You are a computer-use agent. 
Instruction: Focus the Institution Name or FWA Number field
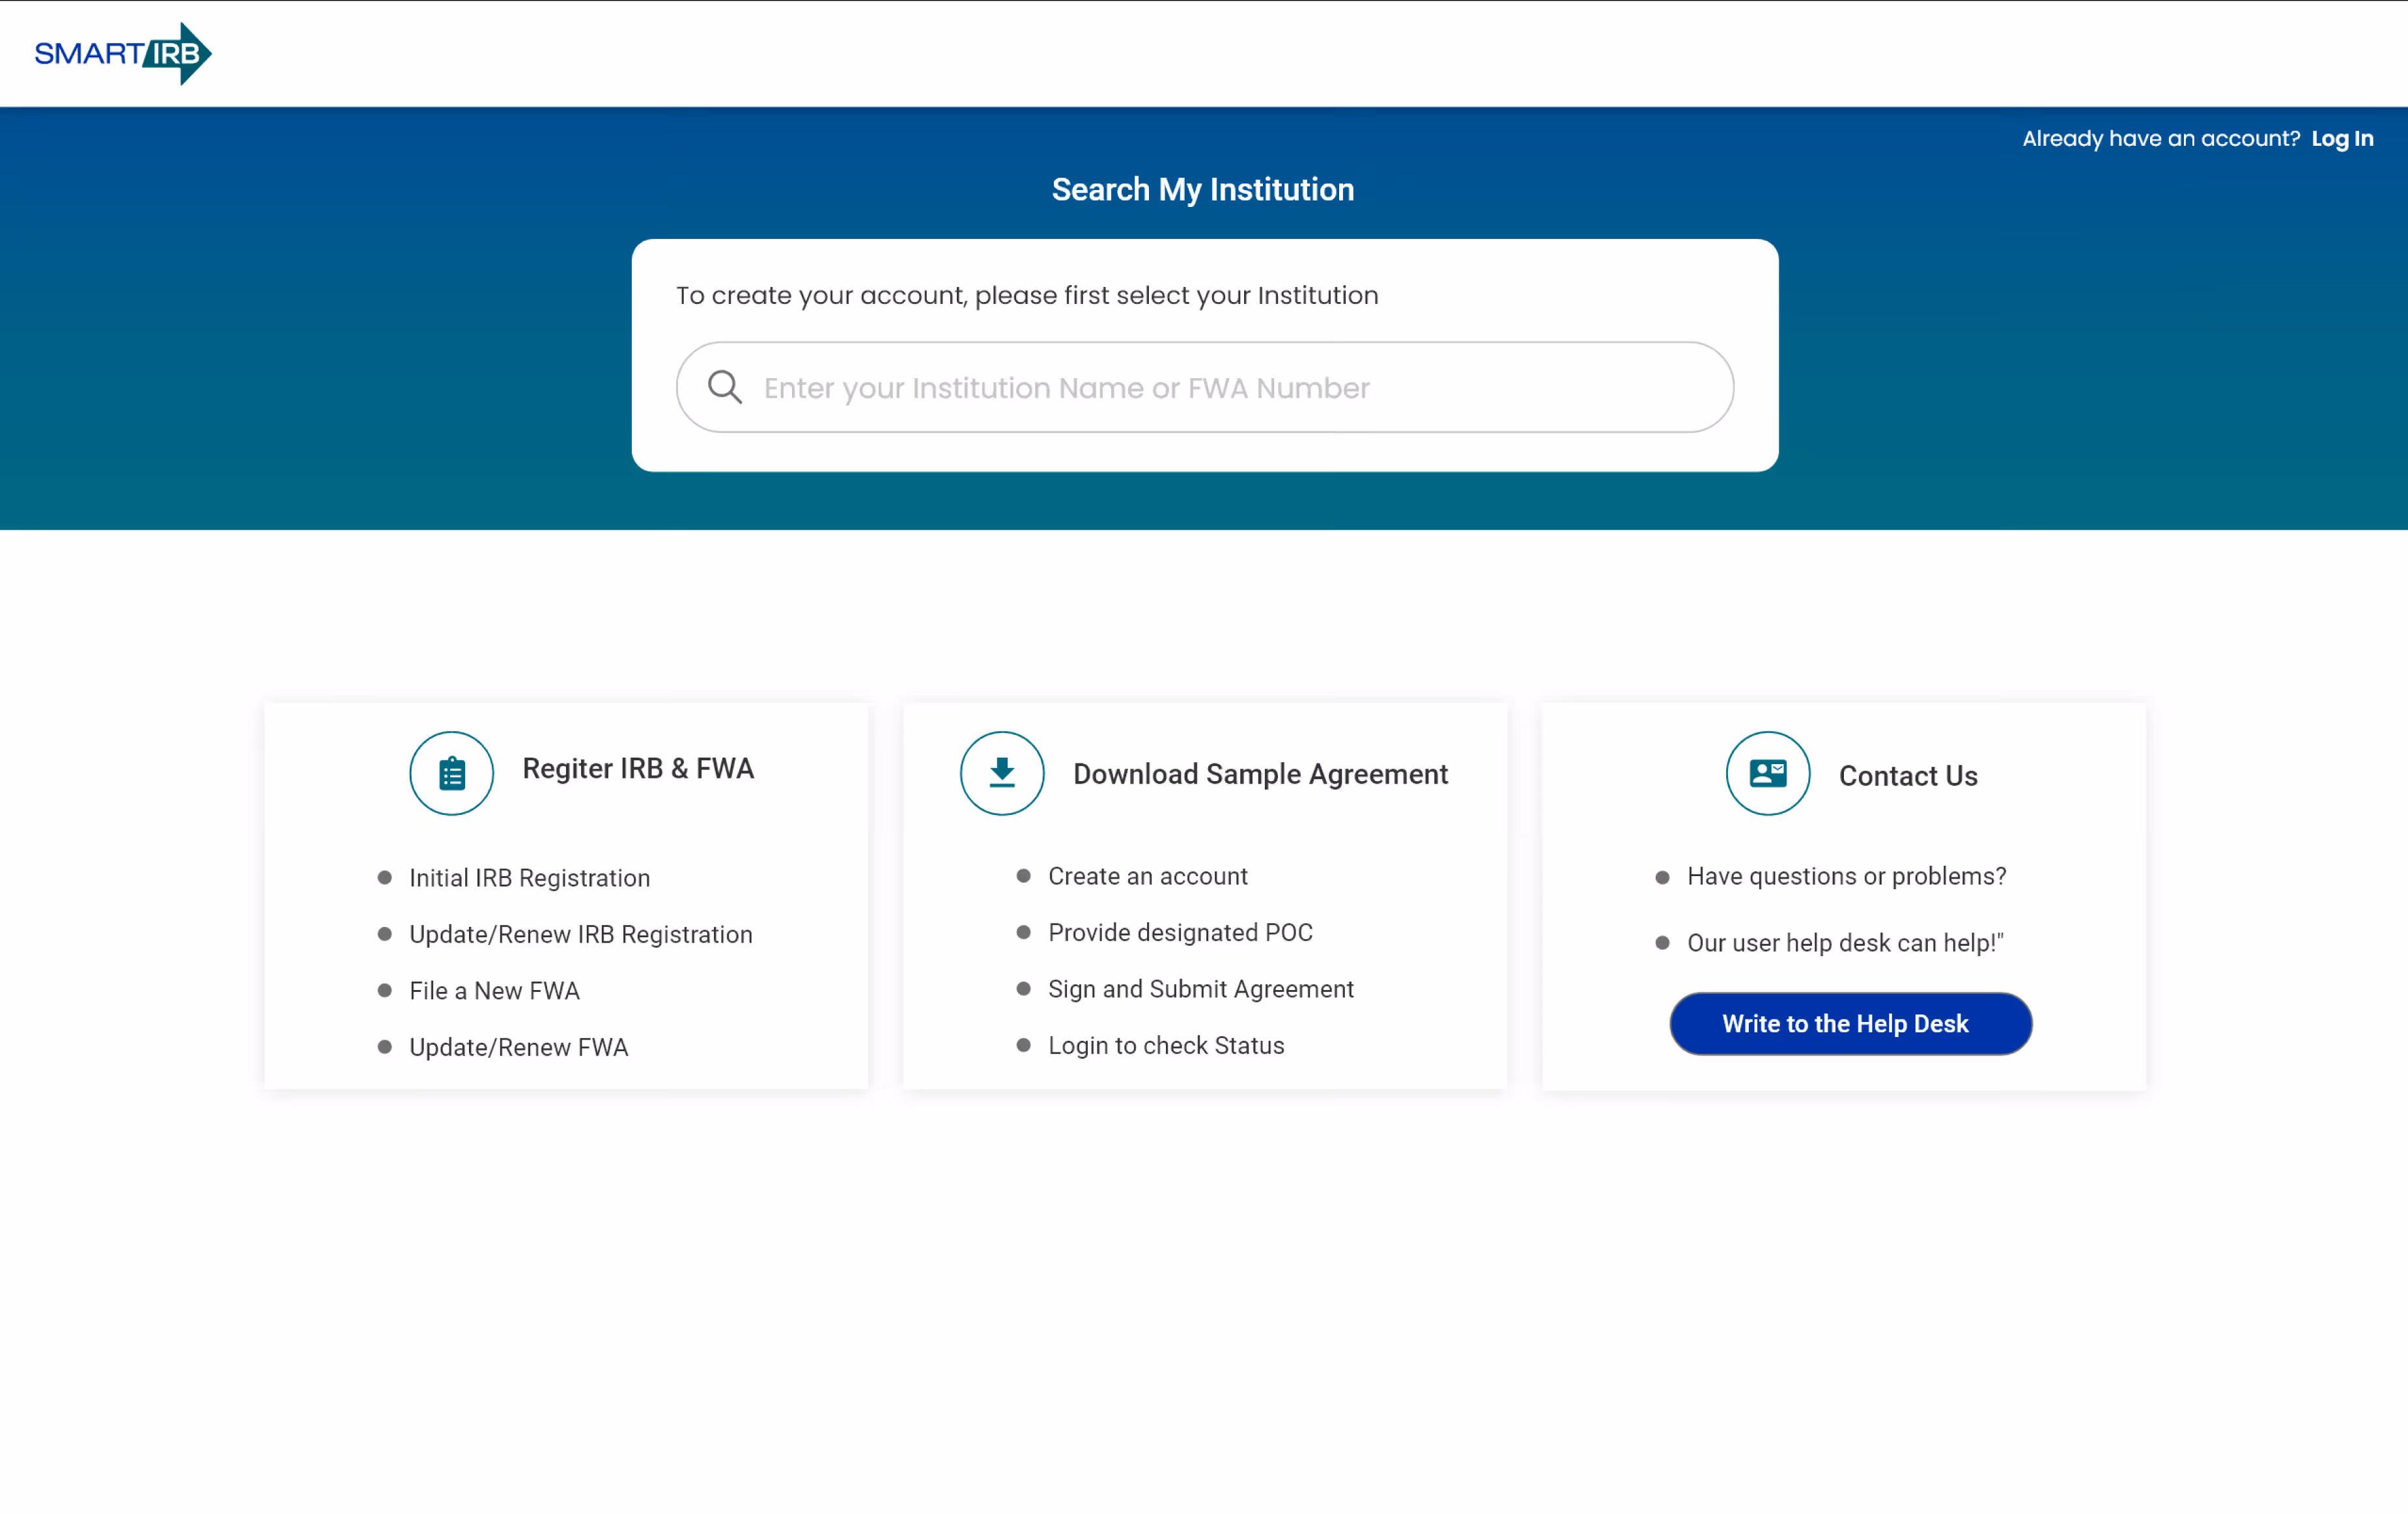pos(1204,387)
